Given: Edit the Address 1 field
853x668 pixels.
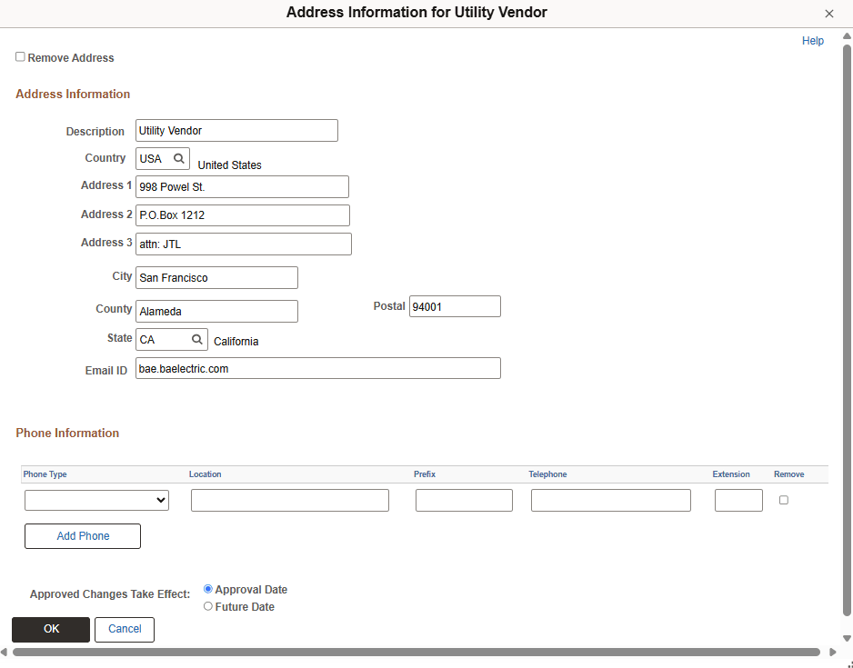Looking at the screenshot, I should 242,186.
